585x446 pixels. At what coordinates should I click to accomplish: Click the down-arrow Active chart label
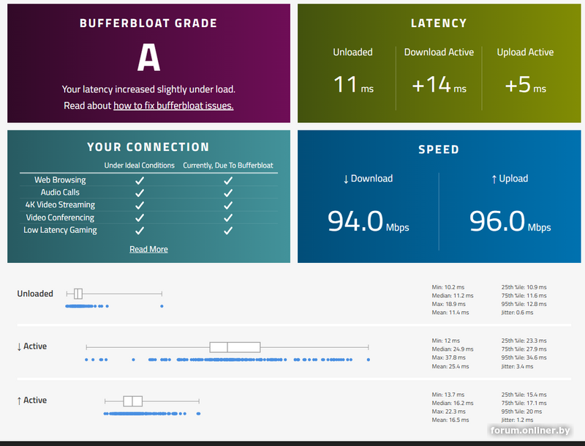pyautogui.click(x=31, y=346)
